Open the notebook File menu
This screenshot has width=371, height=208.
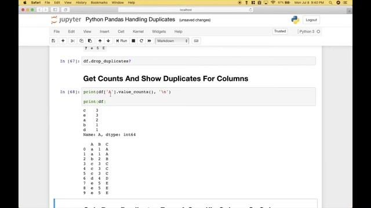57,31
